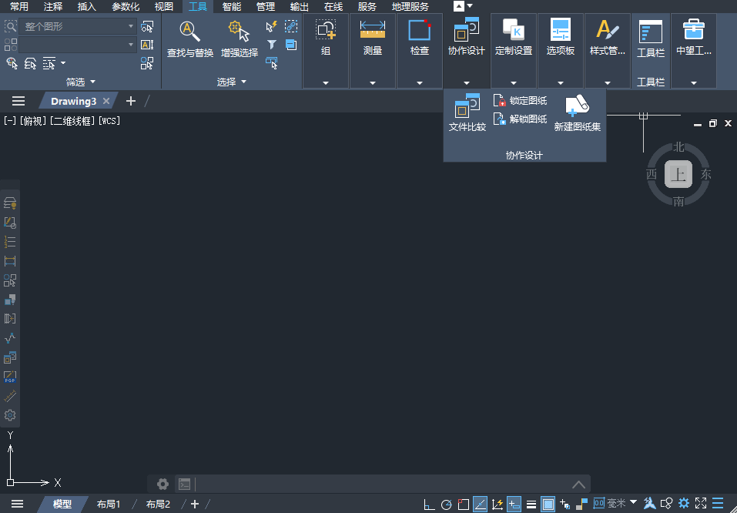Toggle ortho mode in the status bar

(x=429, y=504)
